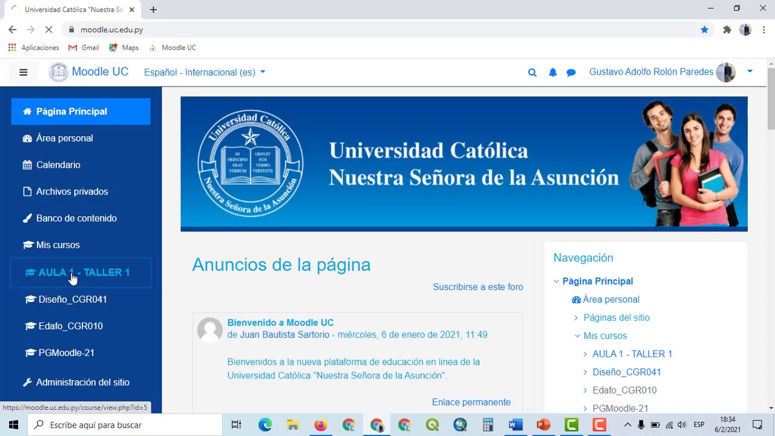Open Archivos privados in the sidebar
The image size is (775, 436).
(81, 191)
